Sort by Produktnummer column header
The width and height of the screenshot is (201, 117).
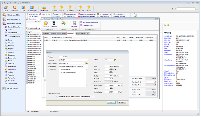click(57, 38)
